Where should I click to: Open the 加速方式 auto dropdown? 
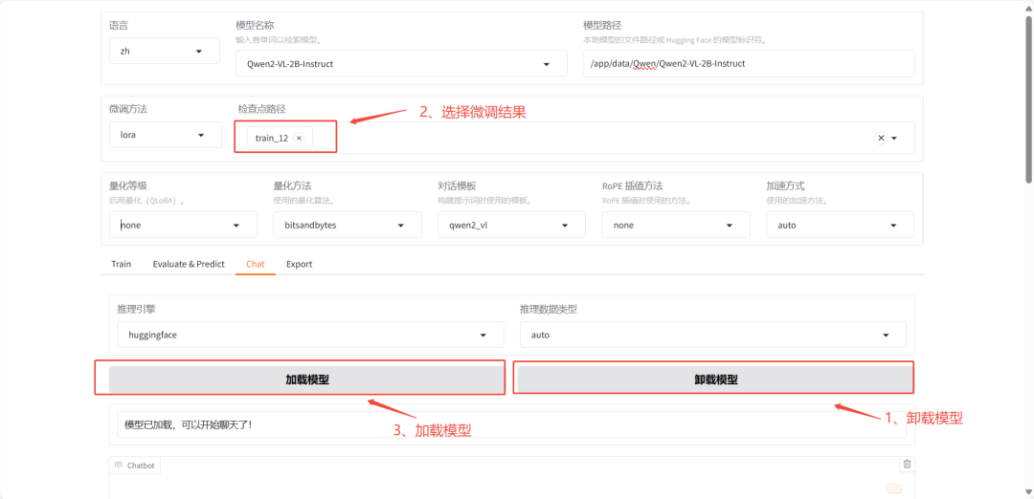click(x=841, y=226)
